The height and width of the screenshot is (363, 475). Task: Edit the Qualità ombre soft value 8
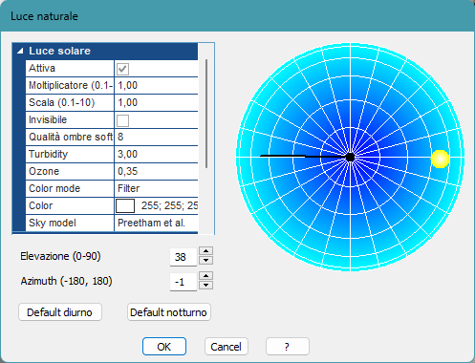pyautogui.click(x=156, y=137)
